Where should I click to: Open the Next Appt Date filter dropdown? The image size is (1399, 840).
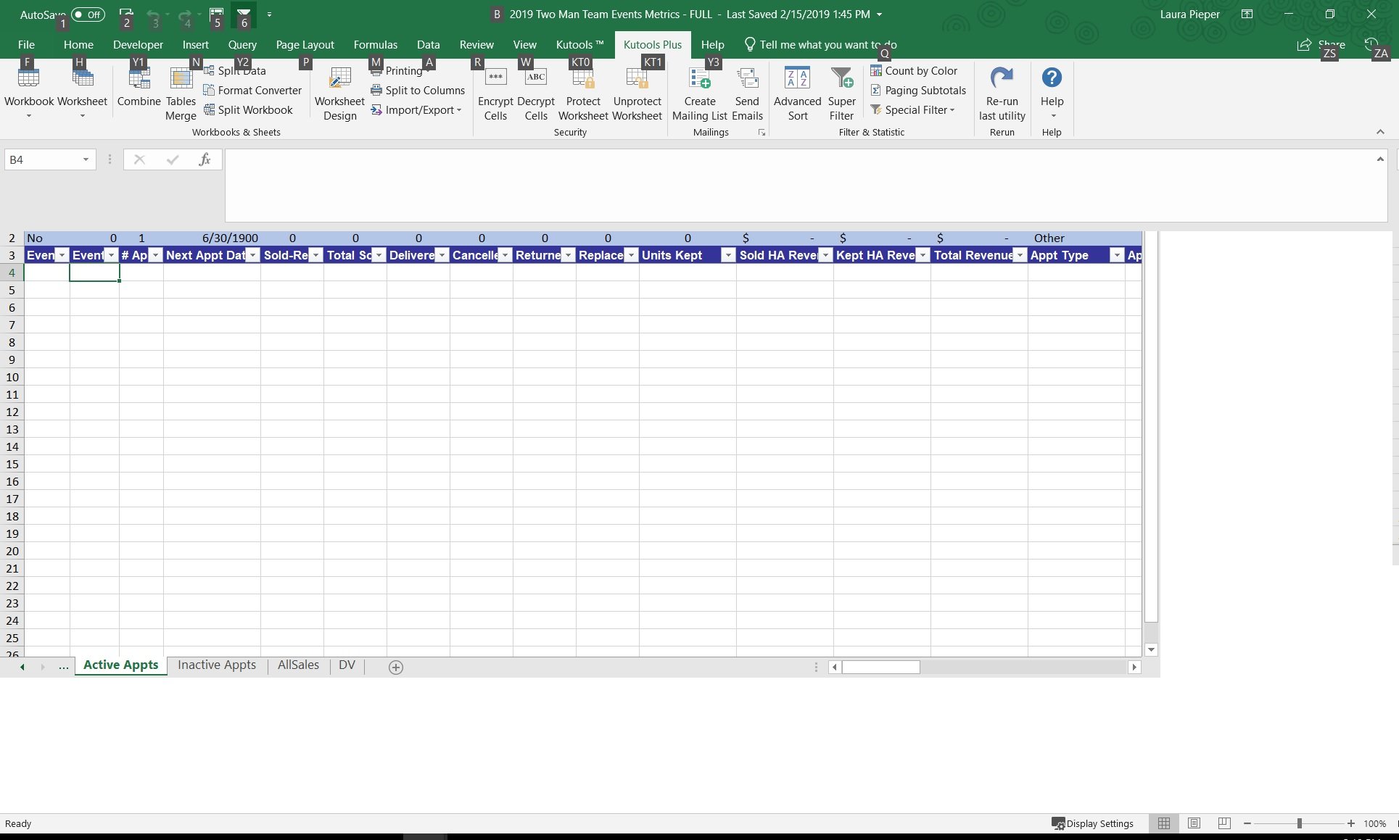tap(252, 255)
